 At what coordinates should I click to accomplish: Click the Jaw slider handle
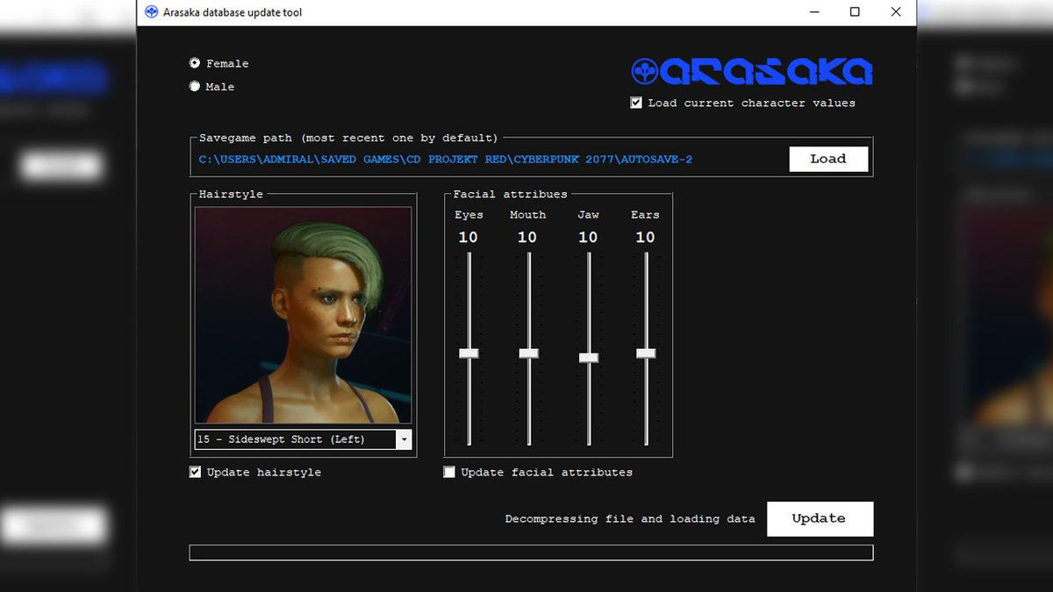coord(589,358)
